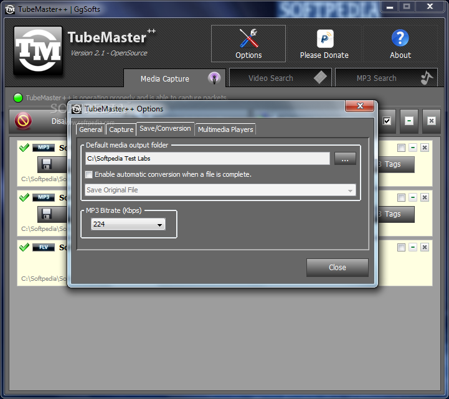Click the Please Donate PayPal icon

tap(325, 39)
